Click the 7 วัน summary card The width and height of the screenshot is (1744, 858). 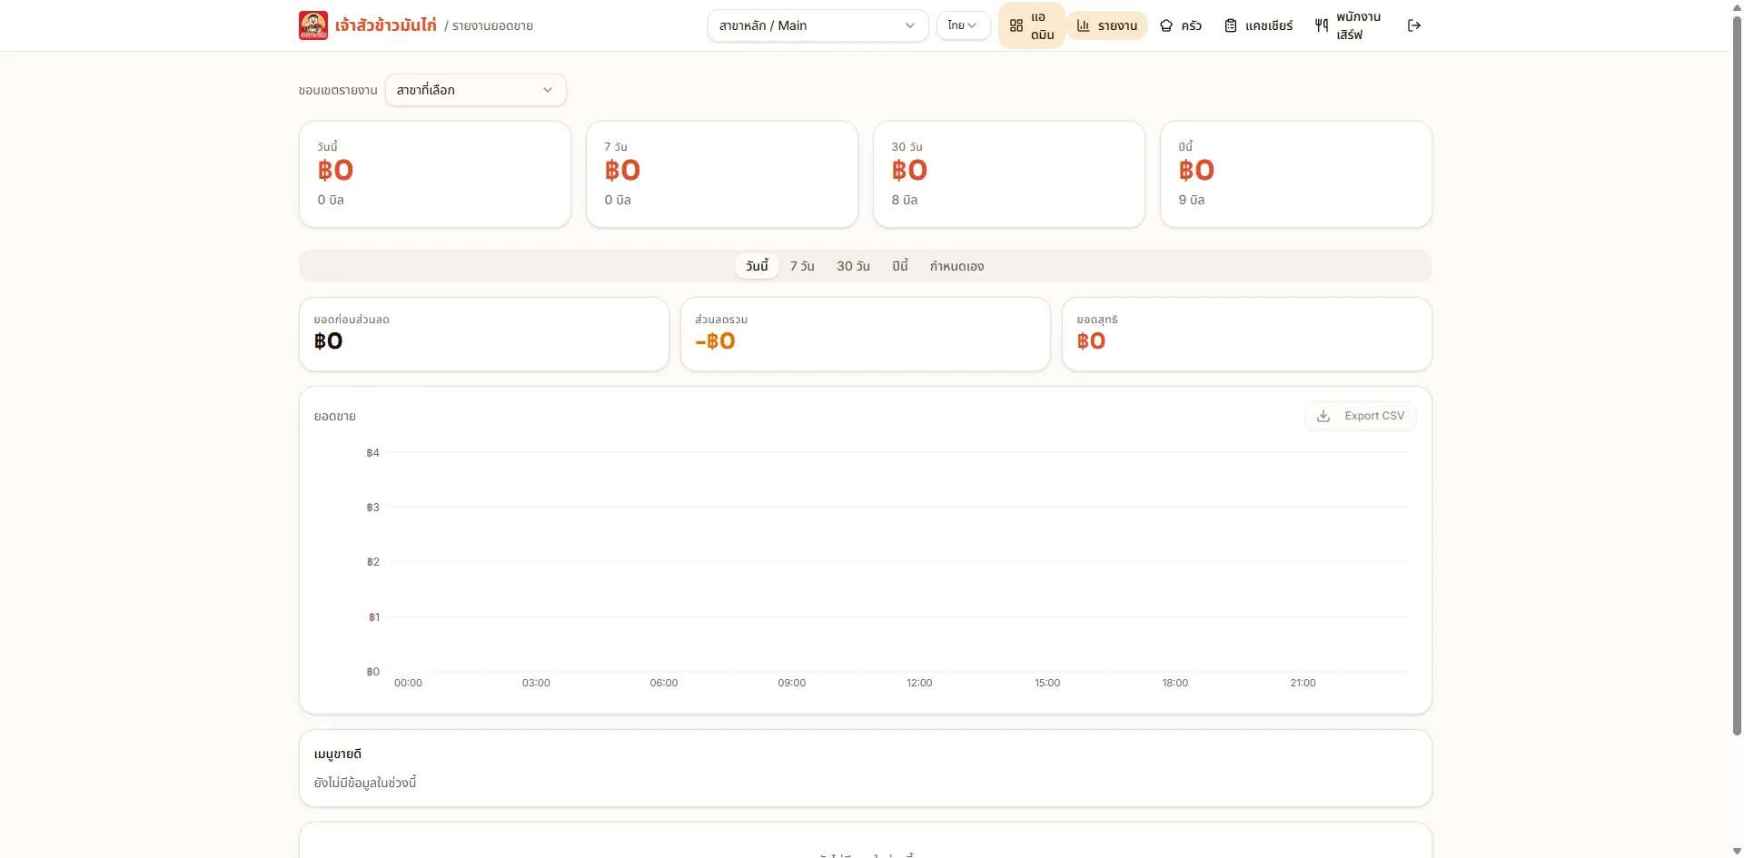(x=722, y=174)
